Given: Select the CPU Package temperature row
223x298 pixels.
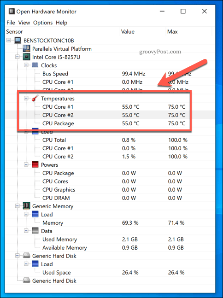Looking at the screenshot, I should pyautogui.click(x=110, y=123).
